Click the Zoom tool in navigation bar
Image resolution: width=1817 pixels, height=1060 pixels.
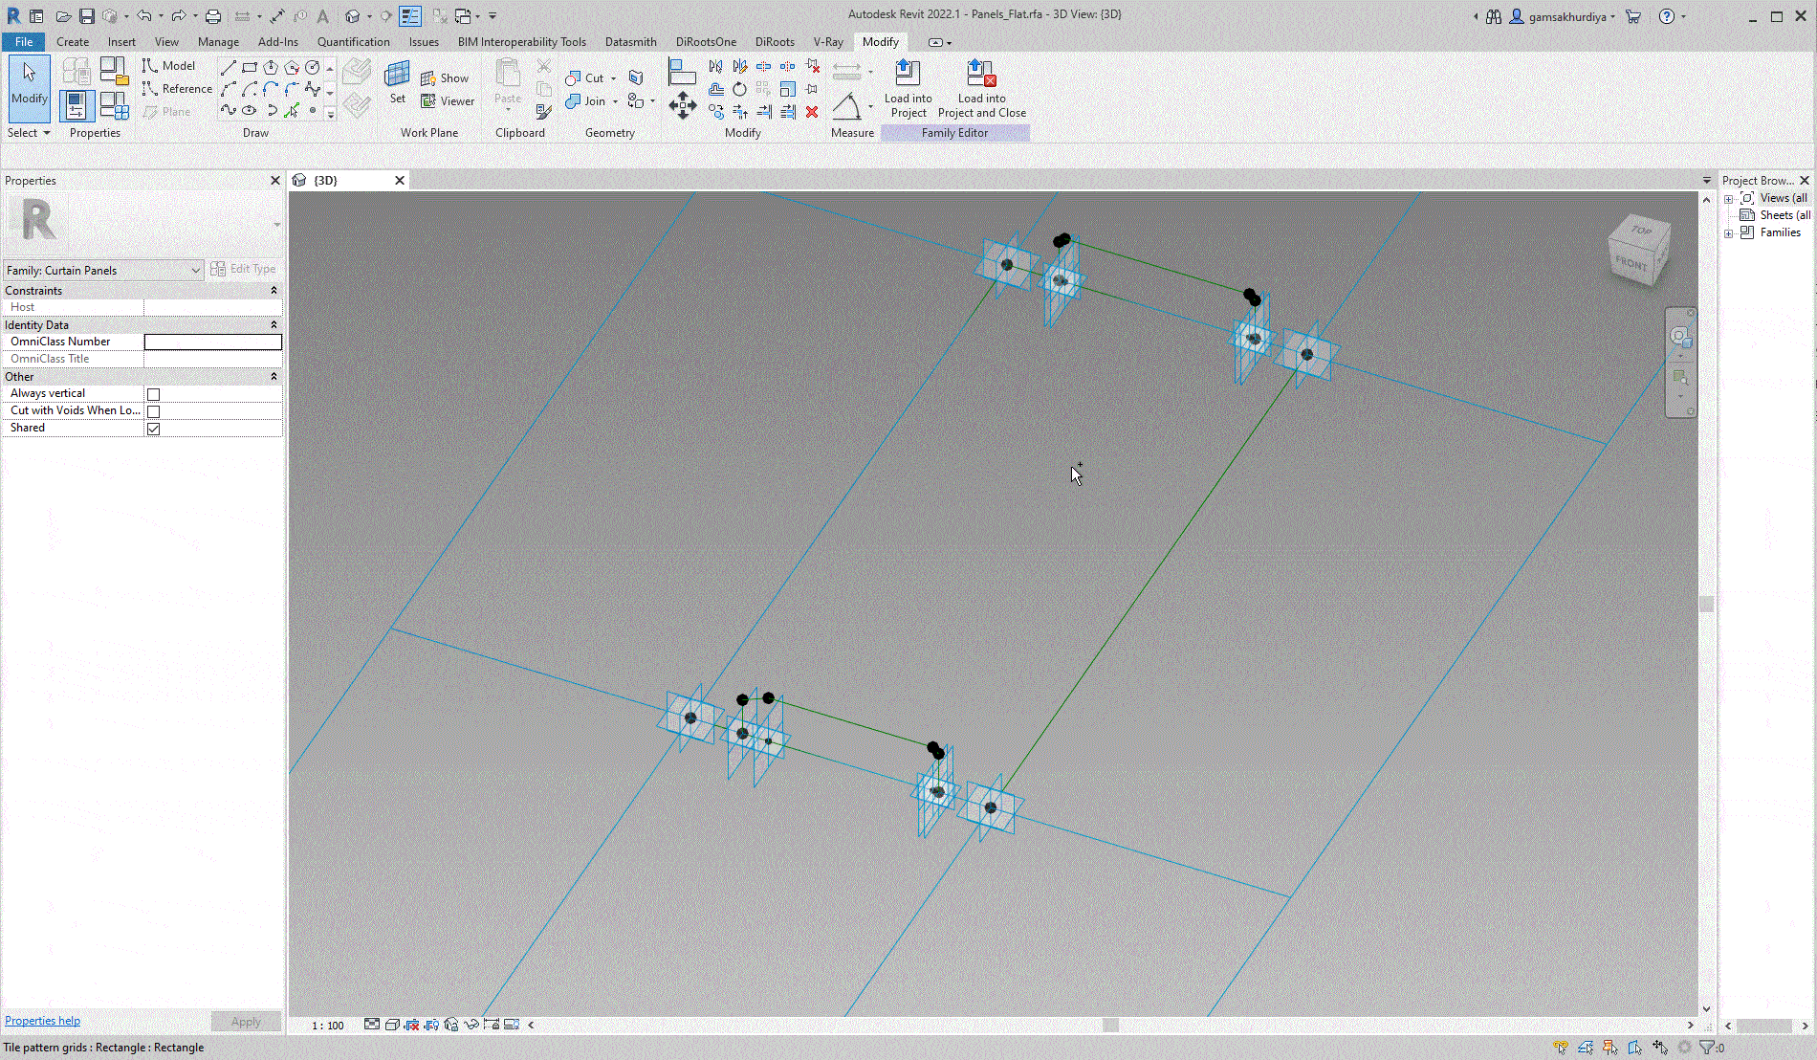1680,379
